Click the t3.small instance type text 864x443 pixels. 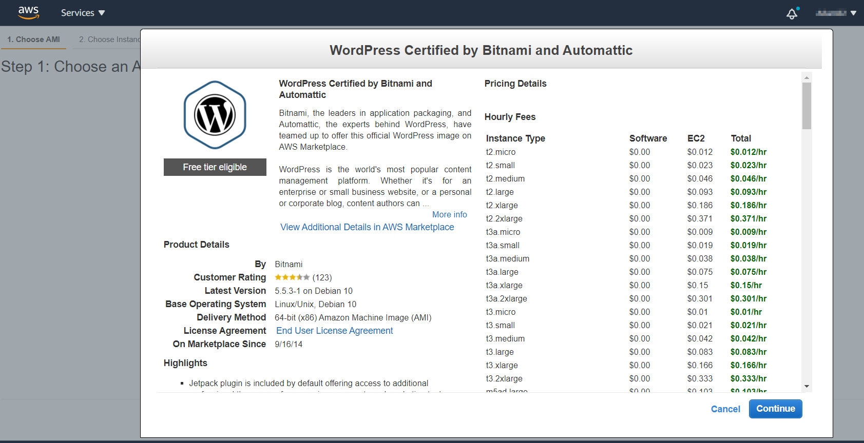(x=500, y=325)
